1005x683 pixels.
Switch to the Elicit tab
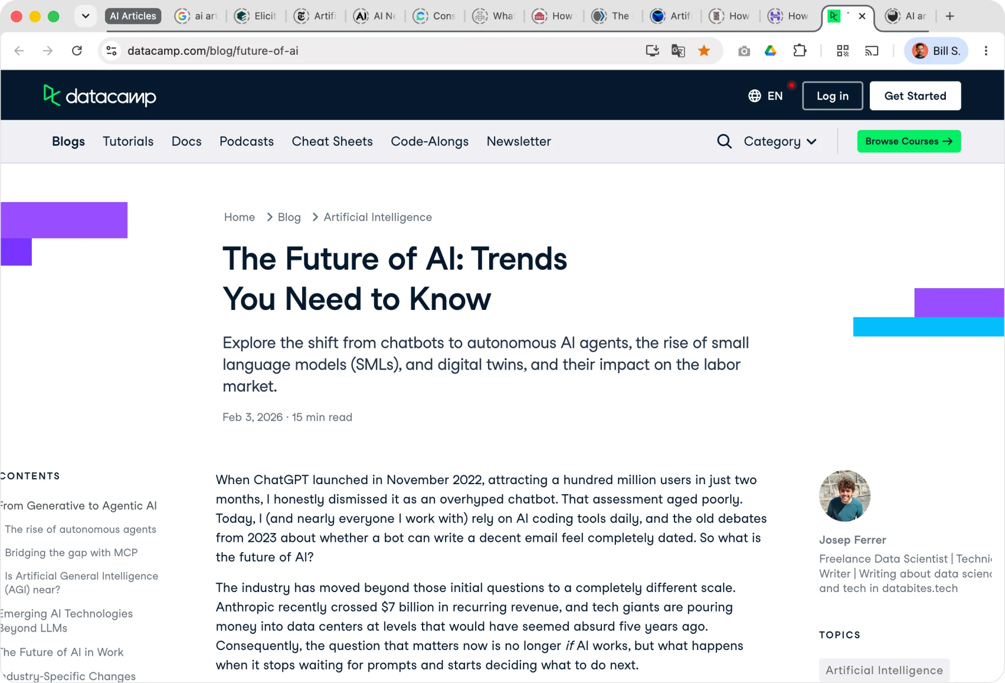pyautogui.click(x=256, y=16)
